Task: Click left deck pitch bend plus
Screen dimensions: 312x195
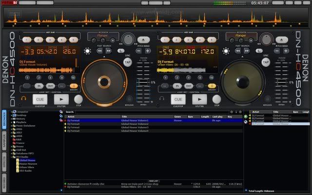Action: (148, 51)
